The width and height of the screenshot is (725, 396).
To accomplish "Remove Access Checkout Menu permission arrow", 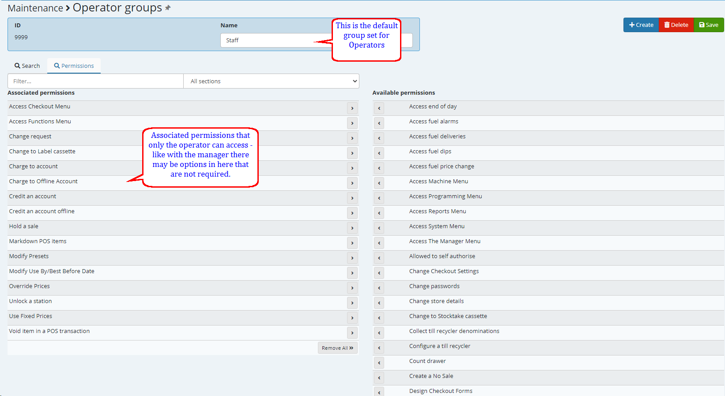I will [x=352, y=108].
